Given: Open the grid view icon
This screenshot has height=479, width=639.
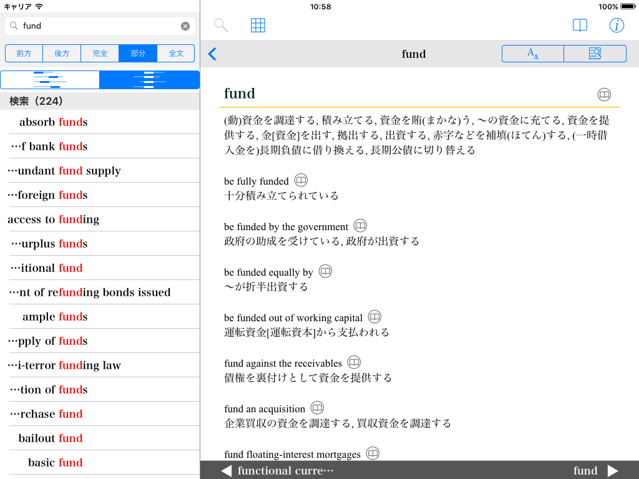Looking at the screenshot, I should point(258,25).
